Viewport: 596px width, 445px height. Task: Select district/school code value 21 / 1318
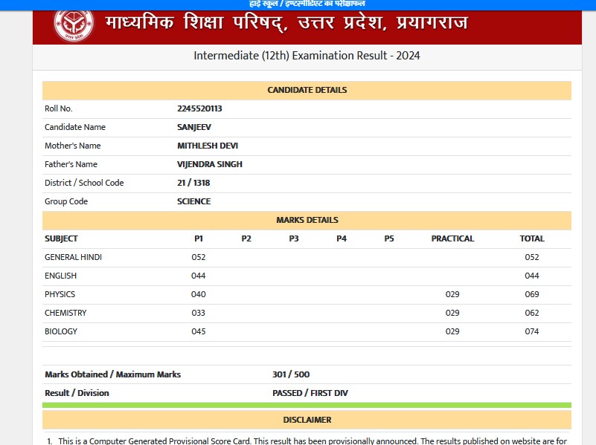click(x=193, y=183)
